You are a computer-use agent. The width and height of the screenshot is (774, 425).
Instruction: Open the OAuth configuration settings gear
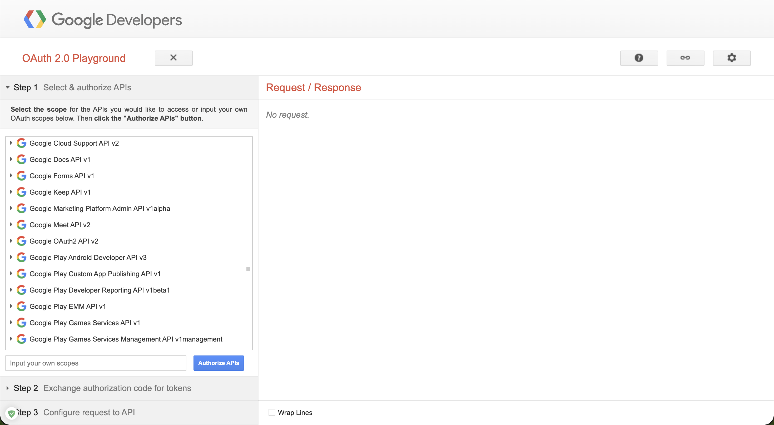point(731,58)
